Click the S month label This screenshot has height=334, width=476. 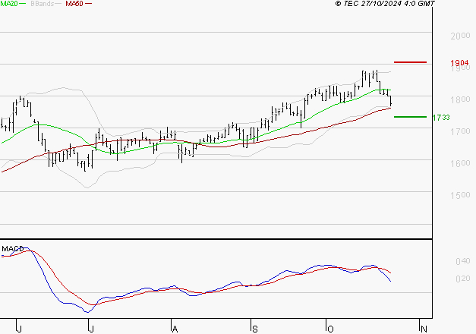pos(255,329)
